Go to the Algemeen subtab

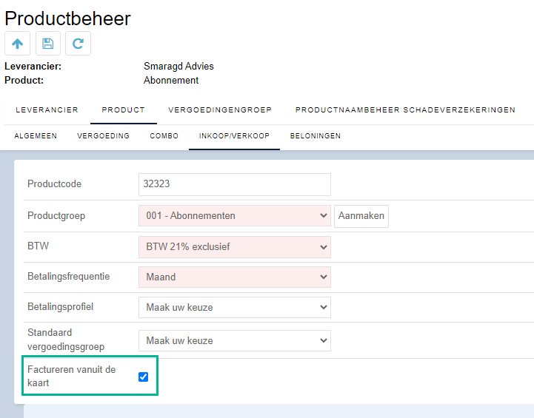[36, 135]
